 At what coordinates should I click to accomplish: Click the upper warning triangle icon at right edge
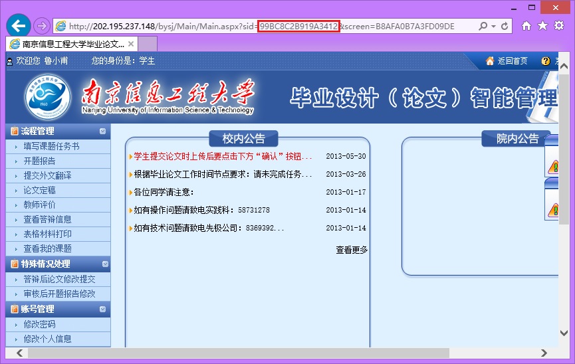(553, 167)
